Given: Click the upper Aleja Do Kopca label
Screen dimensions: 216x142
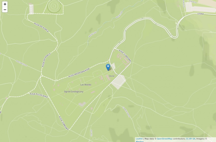Looking at the screenshot, I should pyautogui.click(x=41, y=27).
